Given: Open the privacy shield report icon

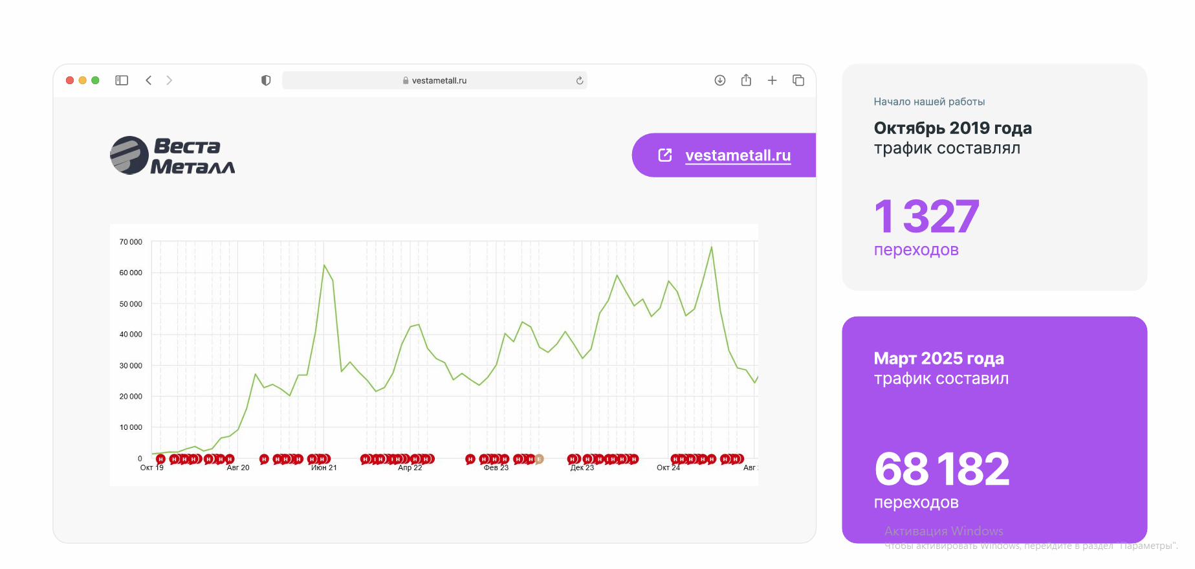Looking at the screenshot, I should click(266, 80).
